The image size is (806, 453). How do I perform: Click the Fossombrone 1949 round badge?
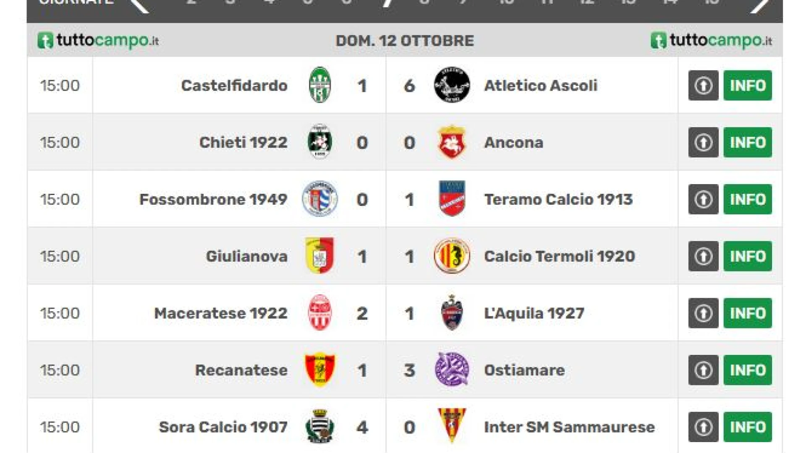[x=319, y=199]
